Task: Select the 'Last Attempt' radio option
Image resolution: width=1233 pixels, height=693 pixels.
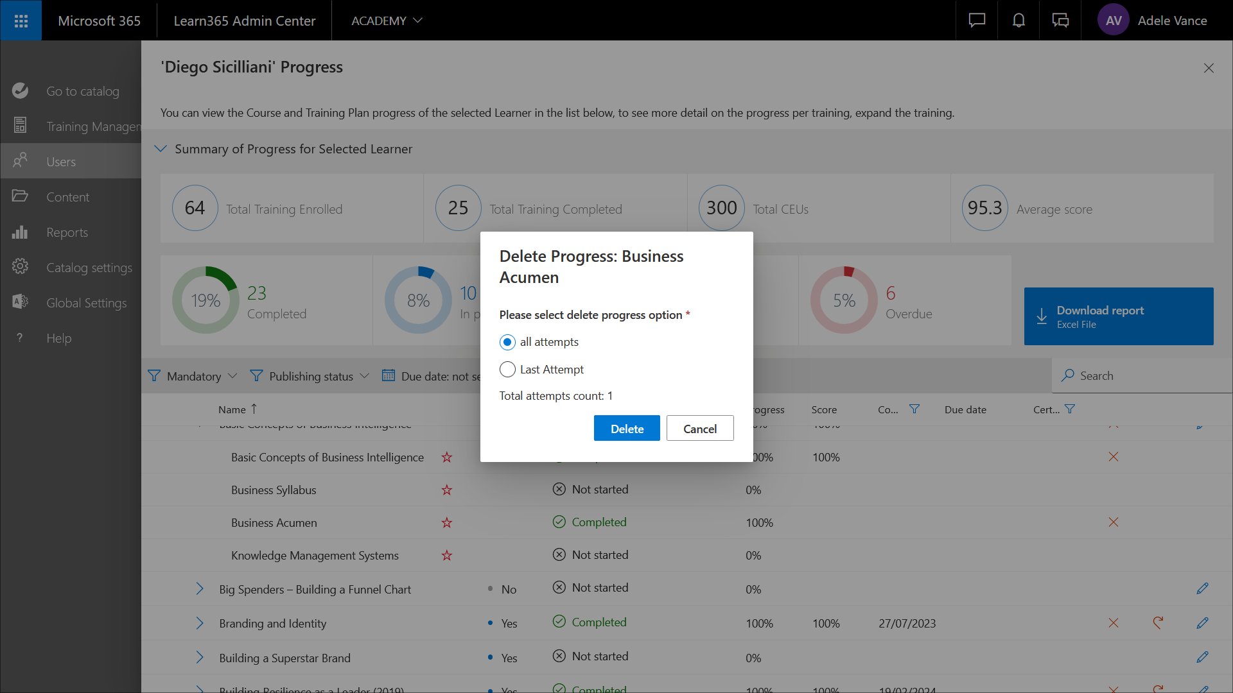Action: pos(507,370)
